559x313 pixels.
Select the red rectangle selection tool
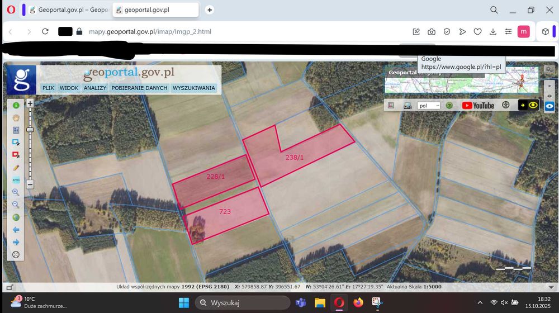[x=16, y=155]
